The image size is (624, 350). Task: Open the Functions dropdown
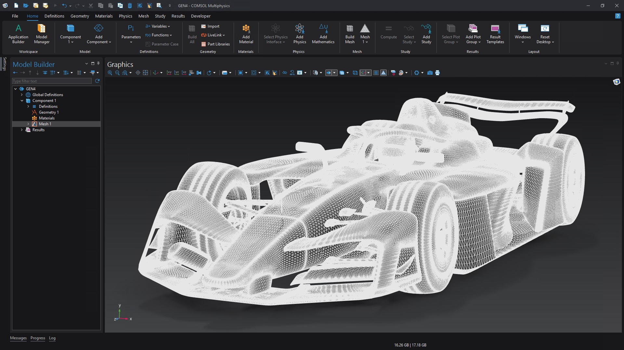tap(159, 35)
